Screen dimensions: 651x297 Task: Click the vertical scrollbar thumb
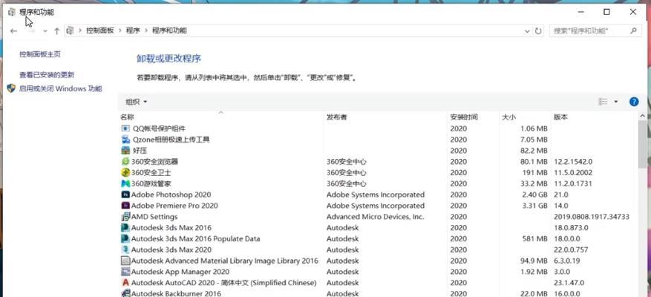pyautogui.click(x=642, y=143)
